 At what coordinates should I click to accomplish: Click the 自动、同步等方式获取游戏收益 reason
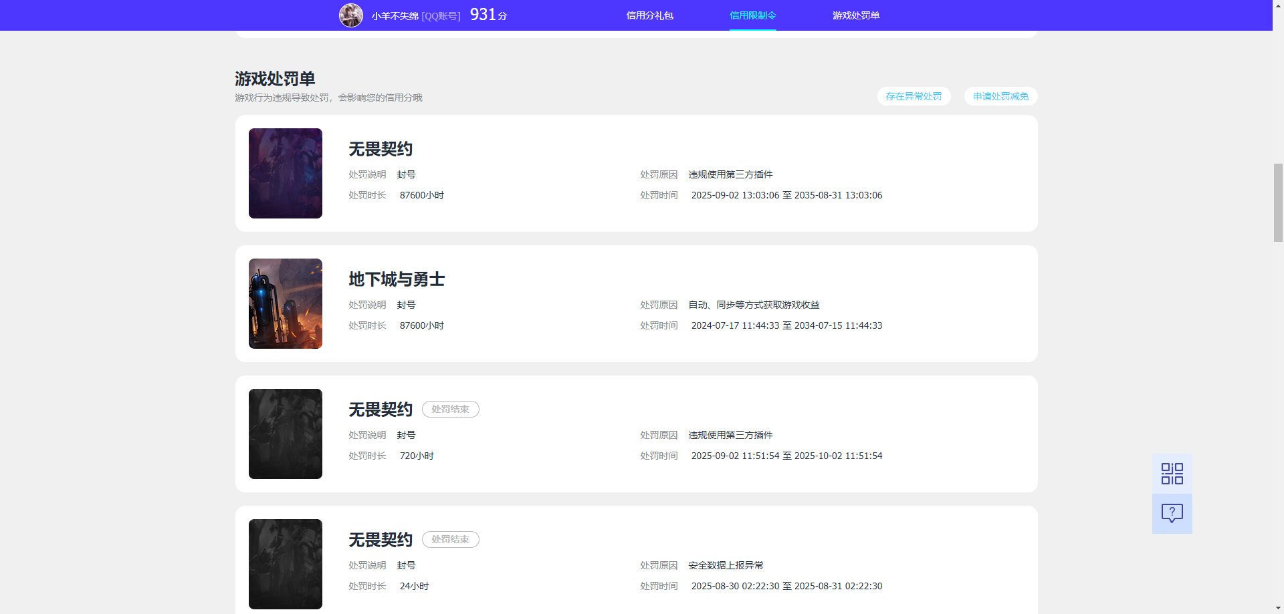754,305
